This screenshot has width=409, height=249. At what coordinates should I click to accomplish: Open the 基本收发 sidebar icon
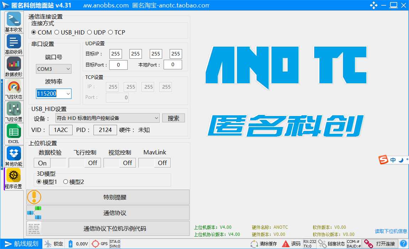click(x=14, y=22)
